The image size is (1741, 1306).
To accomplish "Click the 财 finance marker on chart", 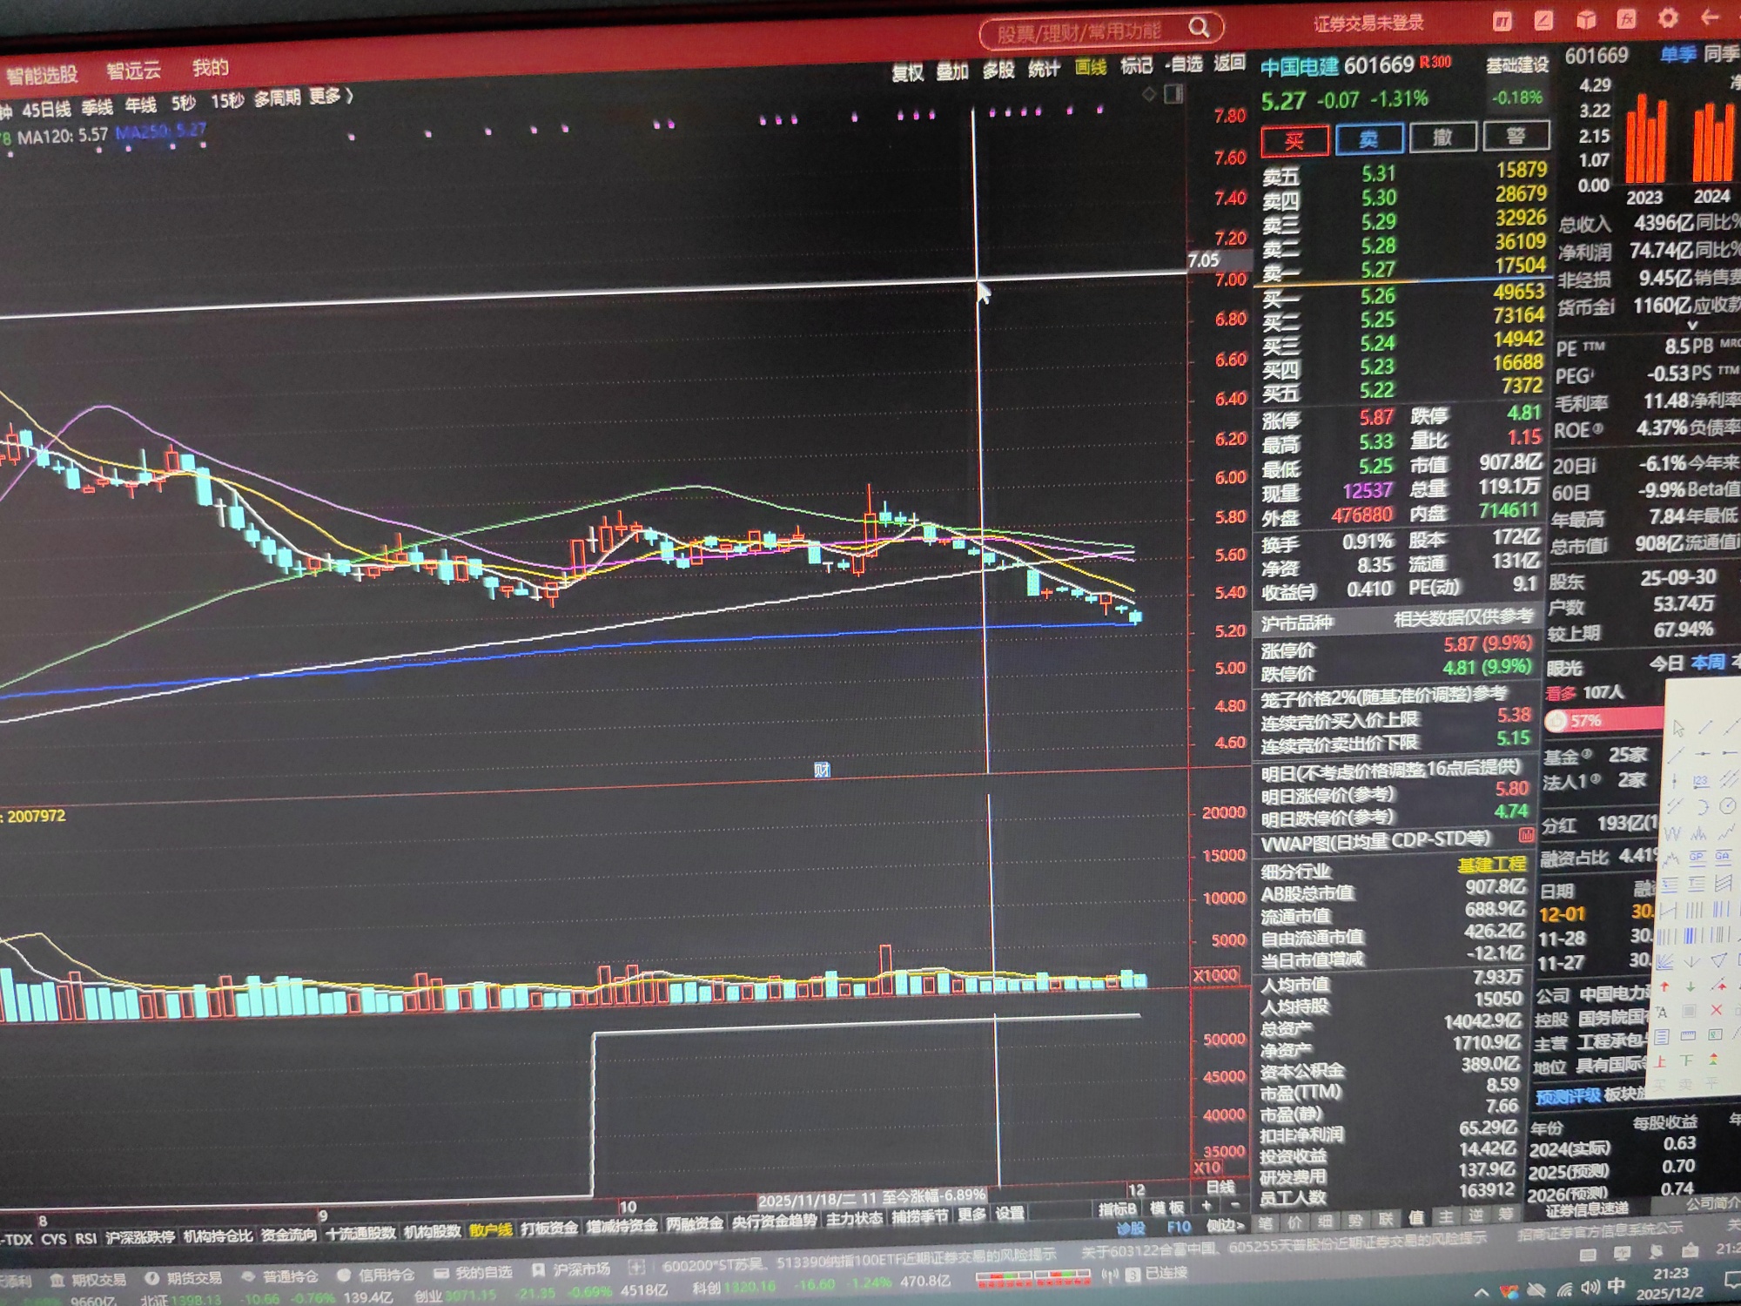I will pos(821,770).
